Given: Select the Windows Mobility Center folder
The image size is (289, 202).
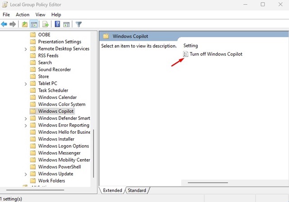Looking at the screenshot, I should [64, 160].
